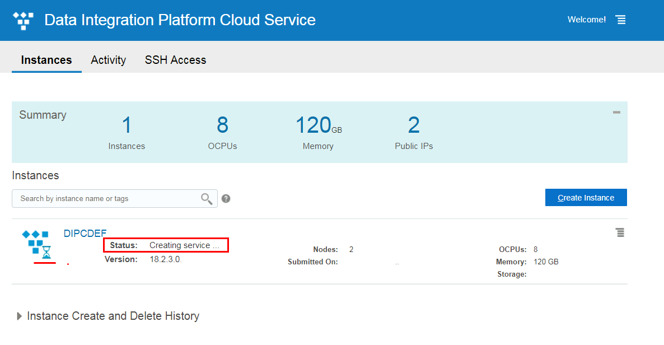Click the Create Instance button
The height and width of the screenshot is (345, 664).
pyautogui.click(x=586, y=198)
